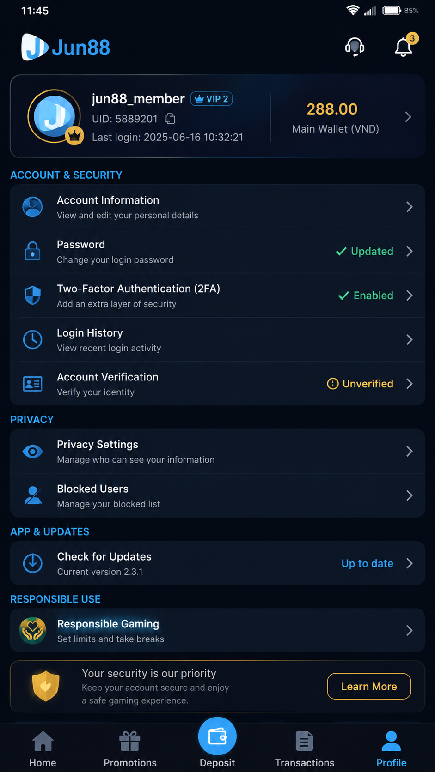Click the Learn More button

(x=369, y=686)
